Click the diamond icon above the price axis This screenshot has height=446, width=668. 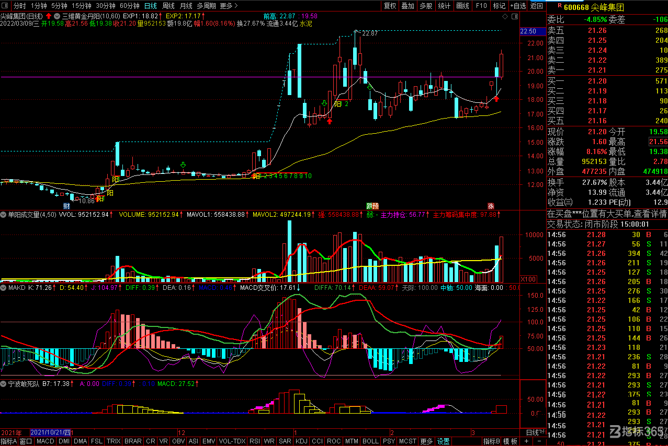click(505, 17)
